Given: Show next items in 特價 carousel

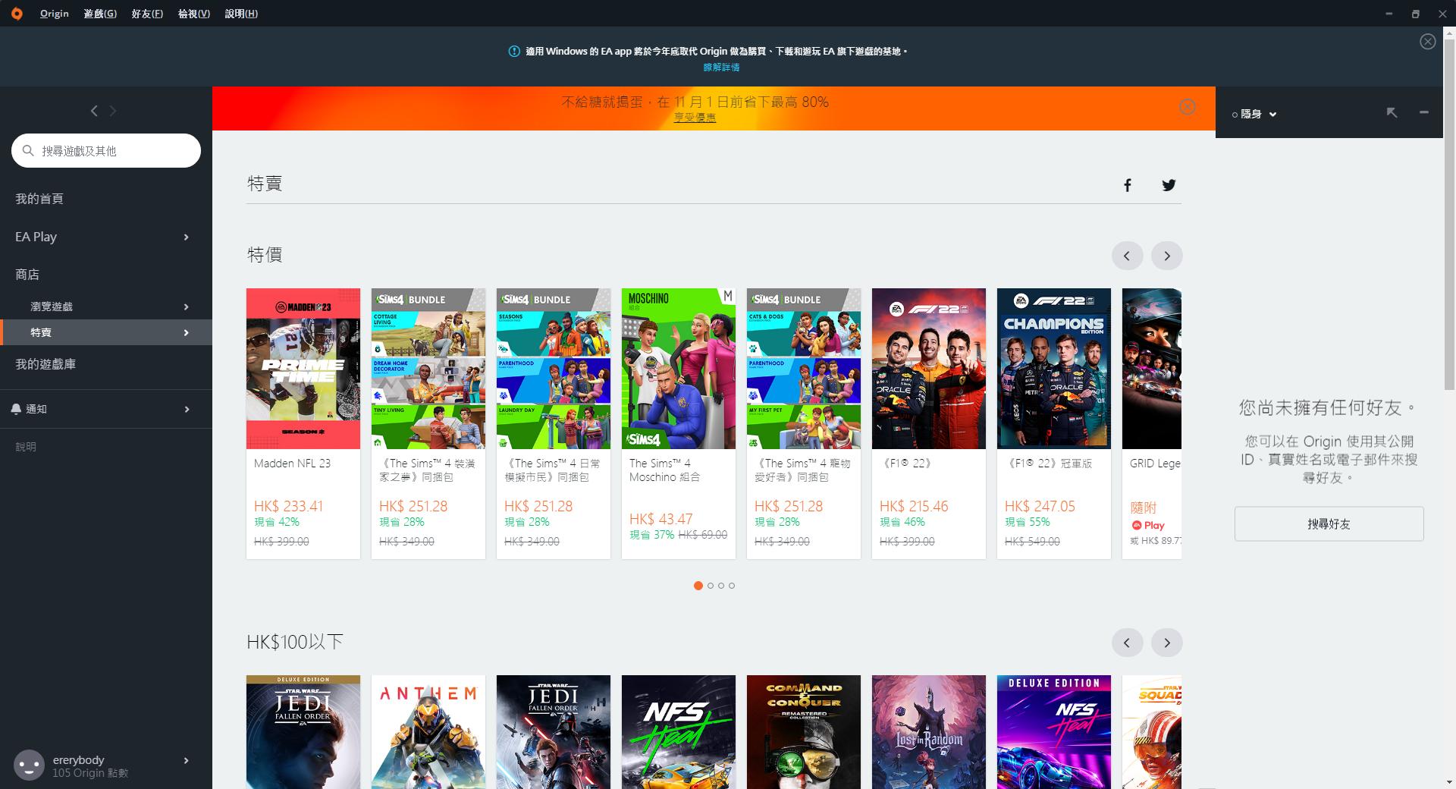Looking at the screenshot, I should 1166,256.
